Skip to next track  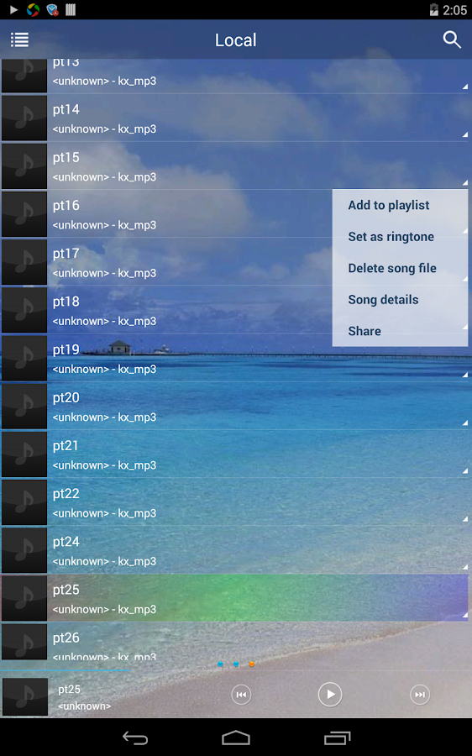click(420, 695)
